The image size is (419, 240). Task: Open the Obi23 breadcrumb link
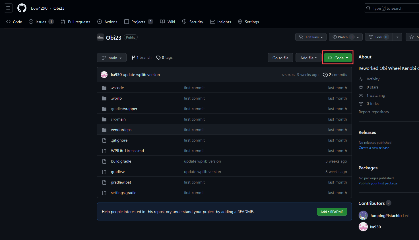pos(59,8)
